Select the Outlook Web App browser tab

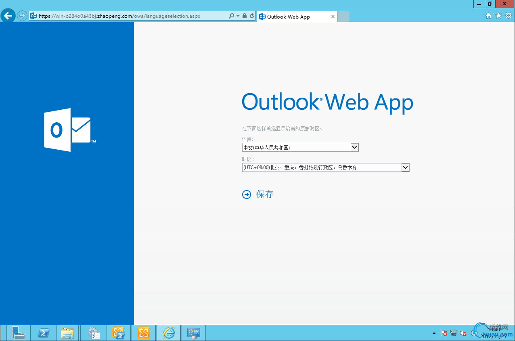297,17
